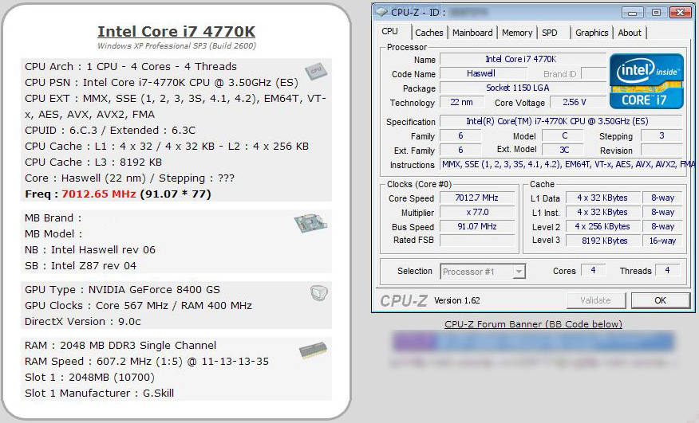Screen dimensions: 699x423
Task: Click the GPU icon beside GPU Type
Action: [x=319, y=292]
